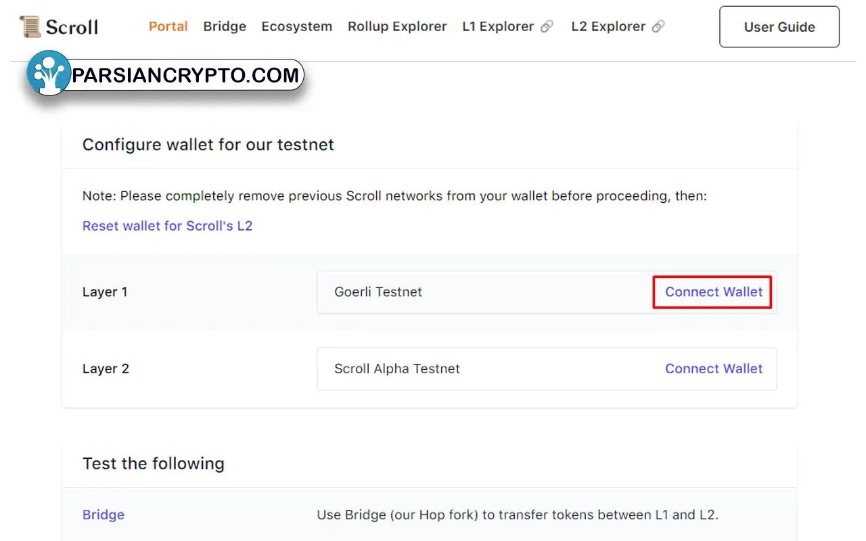This screenshot has width=866, height=541.
Task: Connect Wallet for Goerli Testnet
Action: tap(714, 292)
